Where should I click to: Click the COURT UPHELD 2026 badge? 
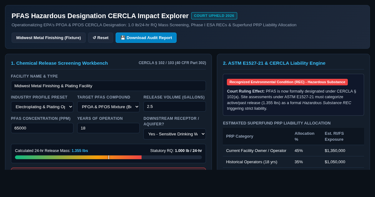pos(214,16)
